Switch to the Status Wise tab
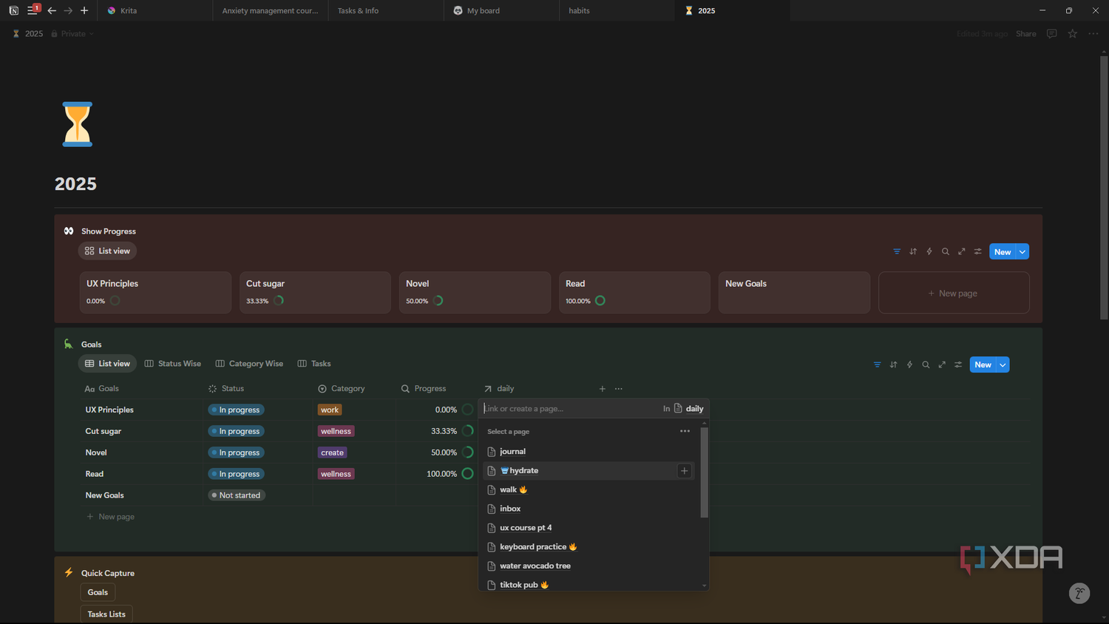 (x=173, y=364)
